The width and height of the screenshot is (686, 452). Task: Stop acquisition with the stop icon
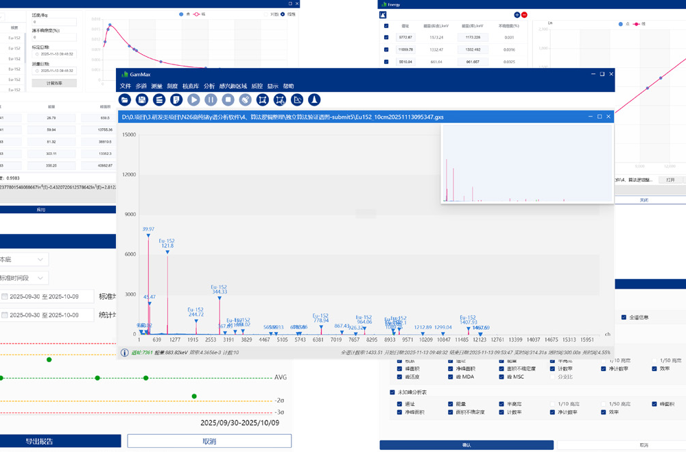(228, 99)
